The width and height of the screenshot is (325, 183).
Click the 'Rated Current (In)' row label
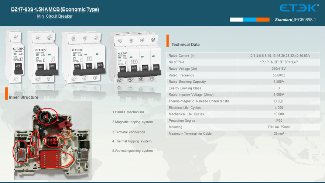182,56
